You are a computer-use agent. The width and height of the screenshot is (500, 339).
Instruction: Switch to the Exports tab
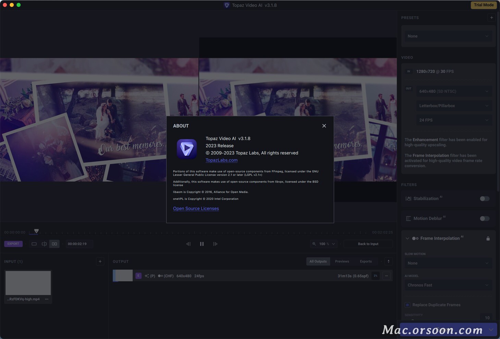(x=366, y=261)
